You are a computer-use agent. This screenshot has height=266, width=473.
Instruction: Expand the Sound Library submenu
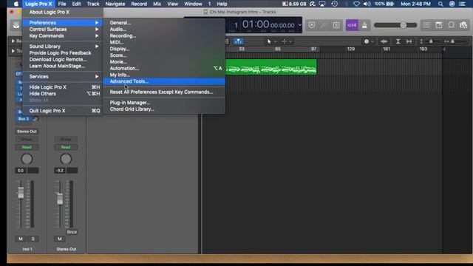click(62, 46)
